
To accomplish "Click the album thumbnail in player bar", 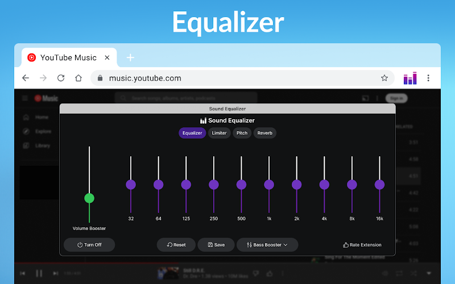I will click(x=168, y=273).
